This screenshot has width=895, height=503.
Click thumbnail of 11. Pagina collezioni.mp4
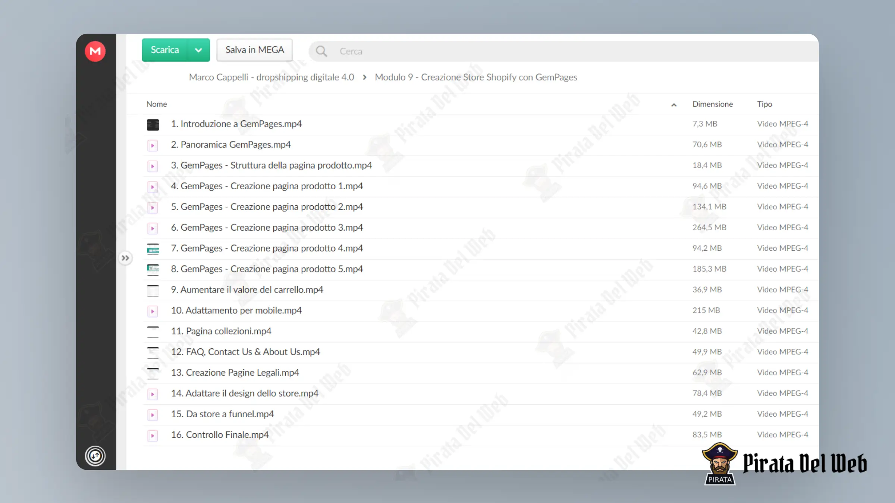tap(153, 332)
